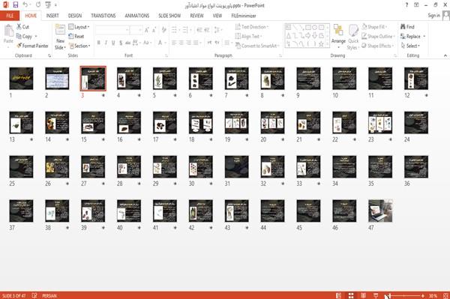Switch to the FILEminimizer tab

pyautogui.click(x=244, y=16)
